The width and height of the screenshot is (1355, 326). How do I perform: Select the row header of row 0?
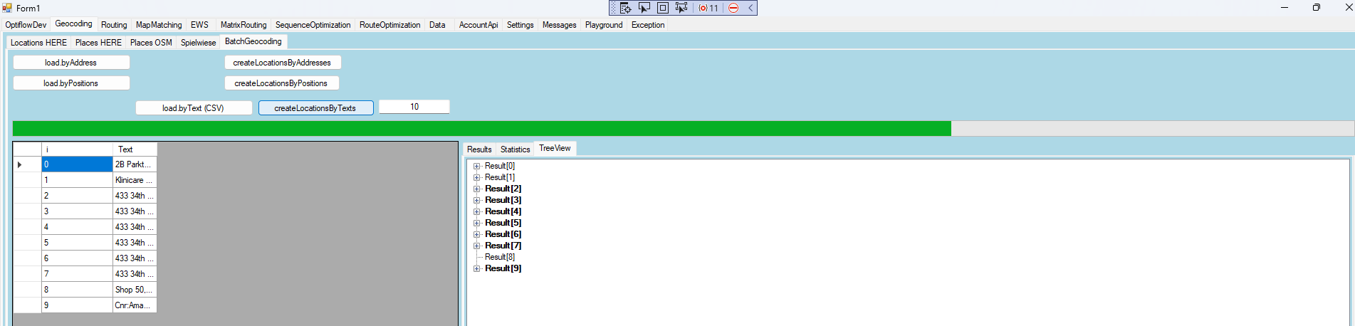[27, 164]
